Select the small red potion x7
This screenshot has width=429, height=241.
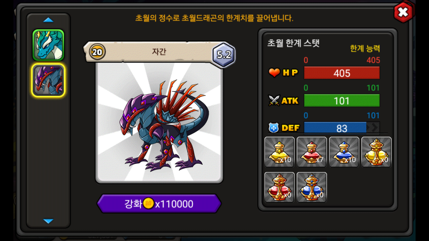(x=312, y=152)
